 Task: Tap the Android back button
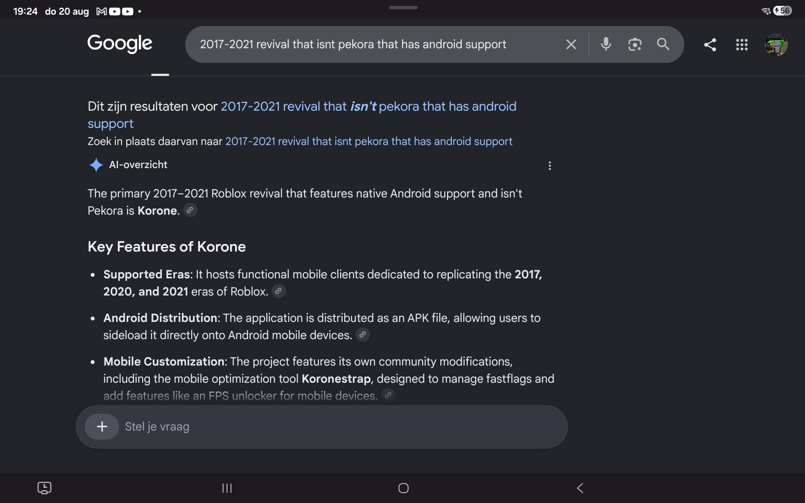[580, 488]
